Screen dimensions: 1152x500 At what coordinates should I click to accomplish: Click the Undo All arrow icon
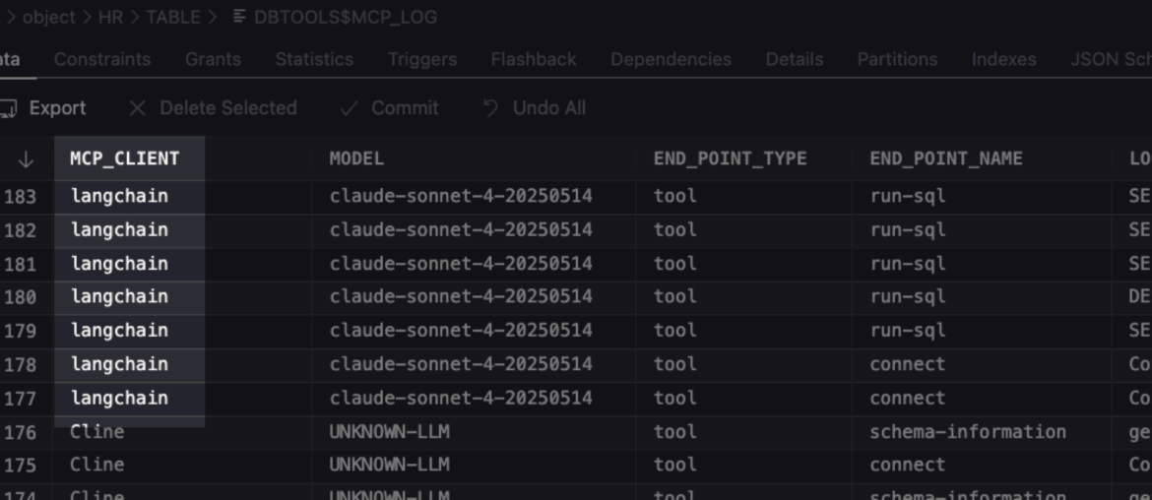(x=490, y=108)
